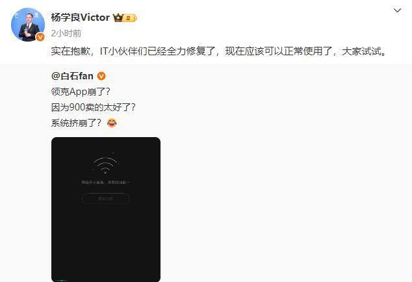Open the 杨学良Victor username link
This screenshot has height=282, width=412.
(x=81, y=18)
